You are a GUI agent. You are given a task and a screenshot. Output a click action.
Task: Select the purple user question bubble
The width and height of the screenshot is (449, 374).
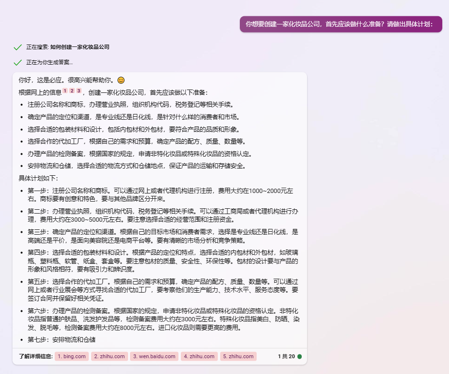[x=340, y=23]
